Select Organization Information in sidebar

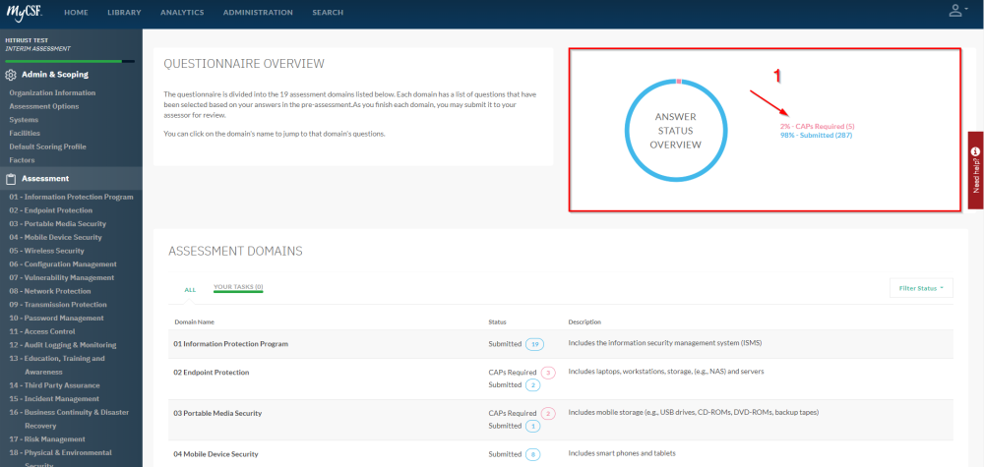(52, 92)
